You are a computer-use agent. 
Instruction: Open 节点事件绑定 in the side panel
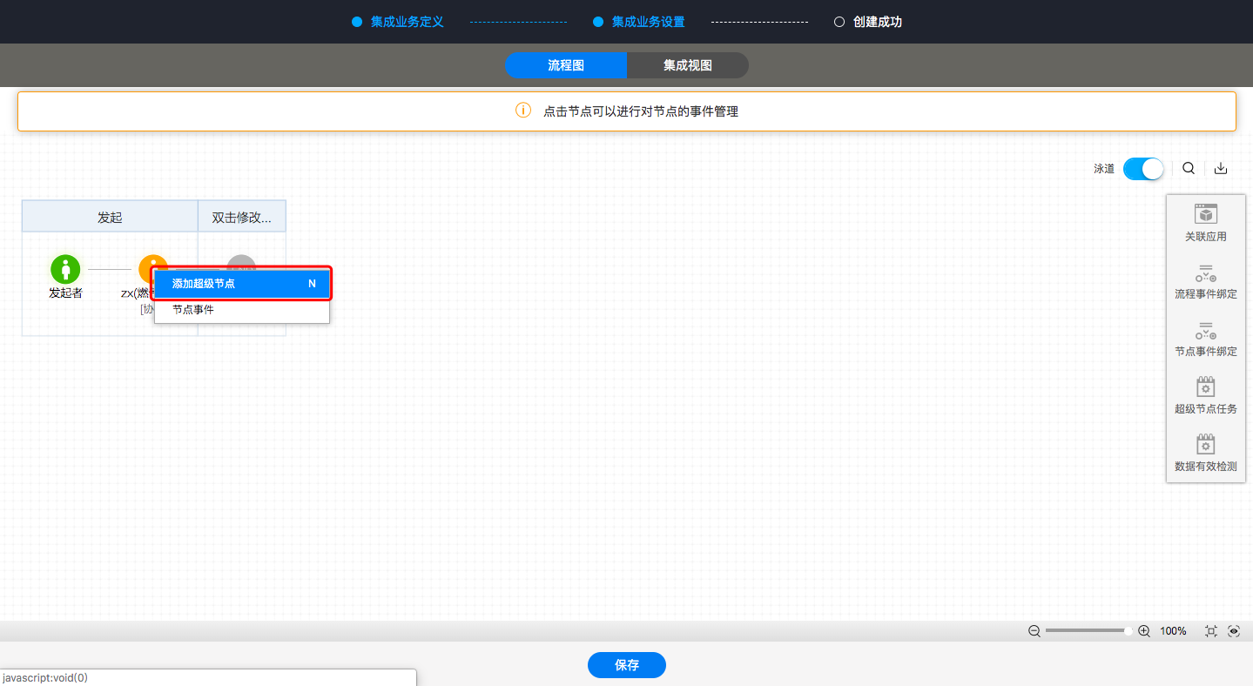1205,339
